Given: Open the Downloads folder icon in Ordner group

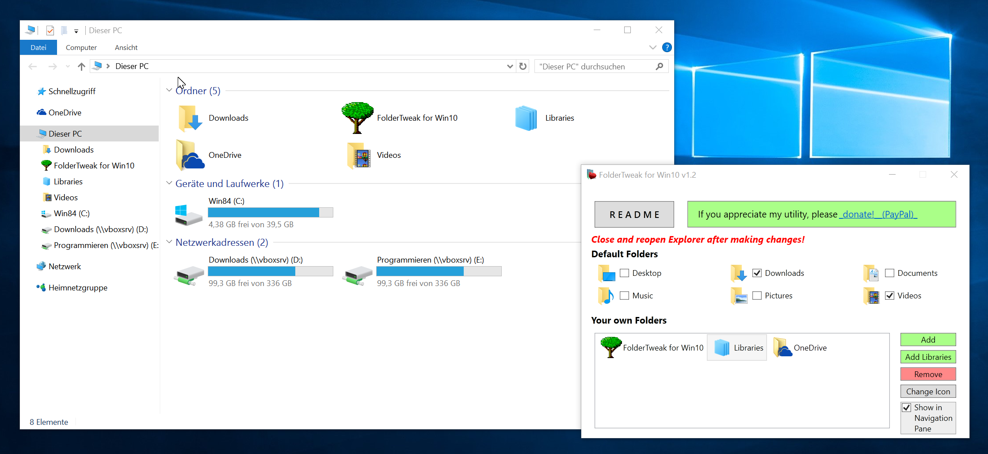Looking at the screenshot, I should (190, 118).
